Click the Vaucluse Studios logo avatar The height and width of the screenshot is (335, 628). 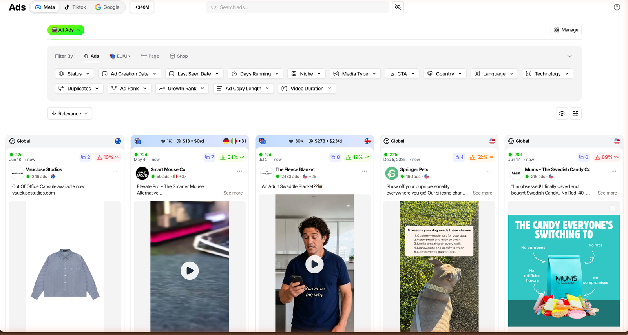coord(17,173)
